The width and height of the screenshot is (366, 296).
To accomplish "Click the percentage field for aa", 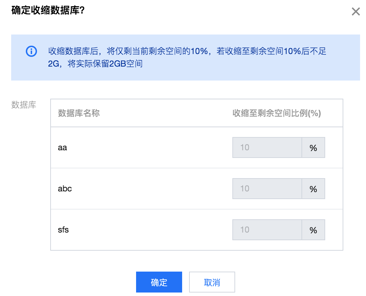I will coord(267,147).
